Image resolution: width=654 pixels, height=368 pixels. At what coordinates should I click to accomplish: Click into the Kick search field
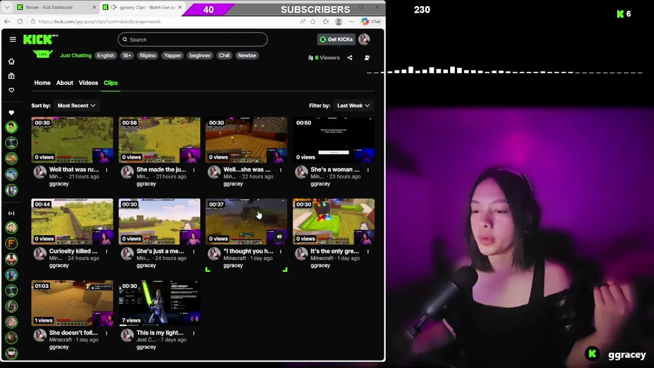click(x=193, y=39)
